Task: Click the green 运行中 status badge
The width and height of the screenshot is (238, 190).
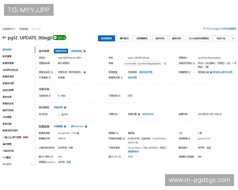Action: coord(60,38)
